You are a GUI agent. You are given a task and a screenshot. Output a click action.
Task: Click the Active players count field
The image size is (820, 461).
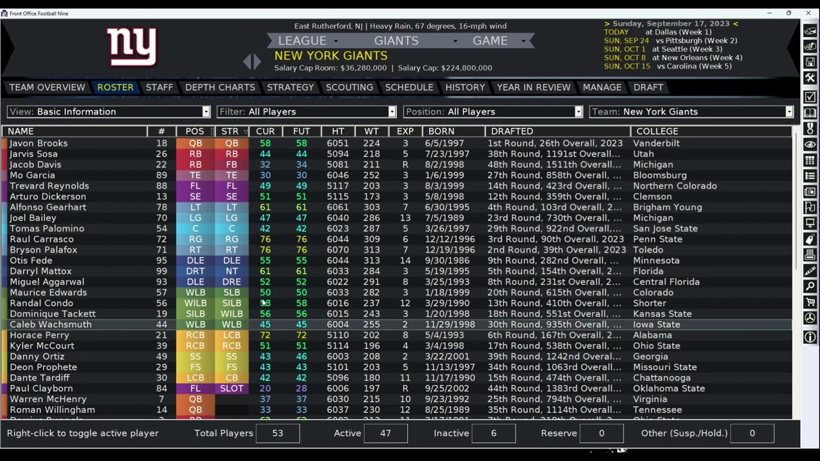click(x=386, y=433)
